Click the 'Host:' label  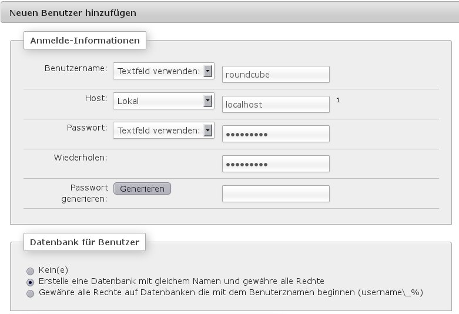pos(96,98)
